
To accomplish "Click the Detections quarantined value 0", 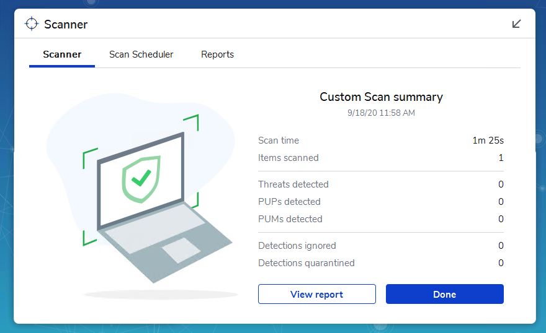I will 501,263.
